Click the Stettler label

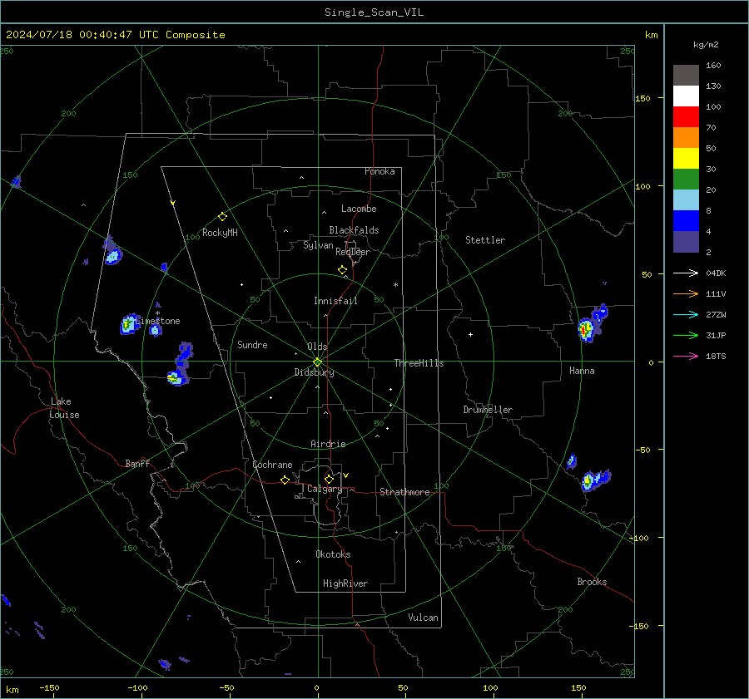pos(485,240)
